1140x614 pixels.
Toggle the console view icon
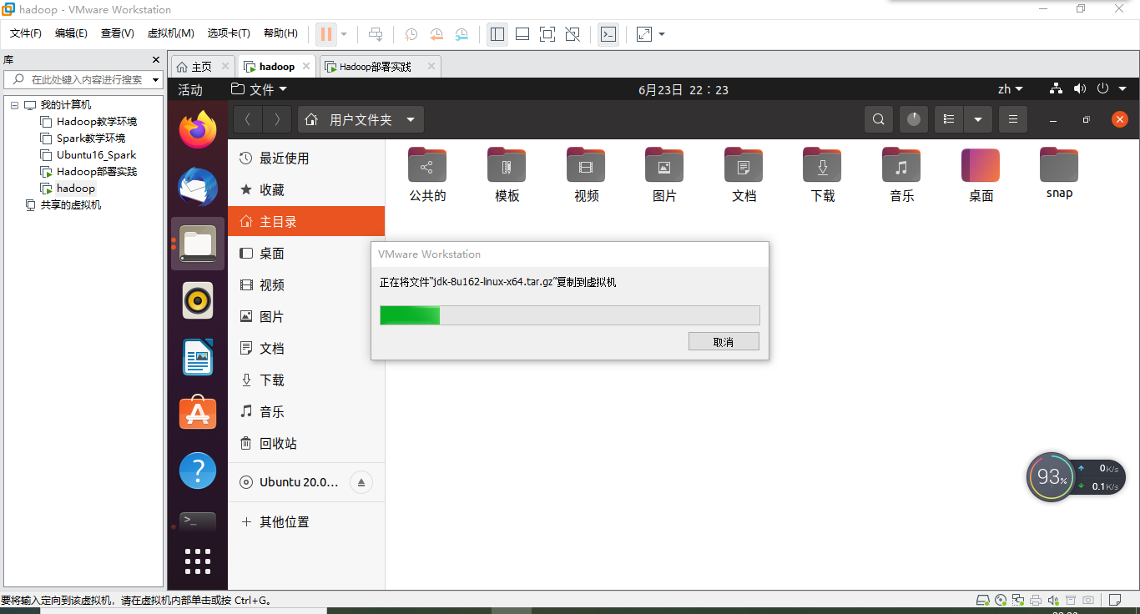[x=608, y=34]
